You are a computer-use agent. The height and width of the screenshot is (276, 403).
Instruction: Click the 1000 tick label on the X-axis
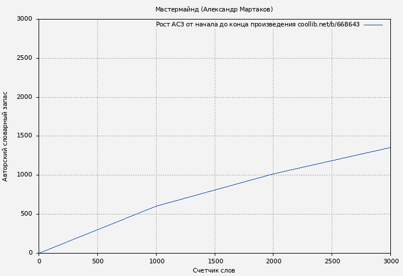pyautogui.click(x=156, y=261)
